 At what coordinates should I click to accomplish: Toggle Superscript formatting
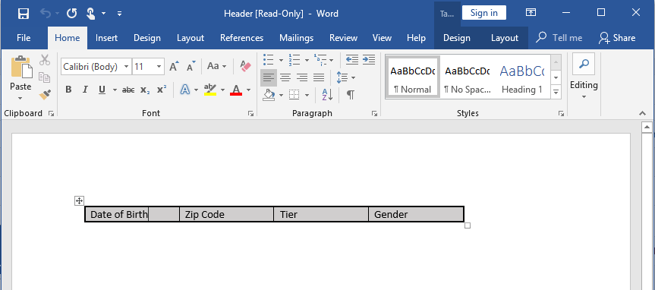pos(162,90)
